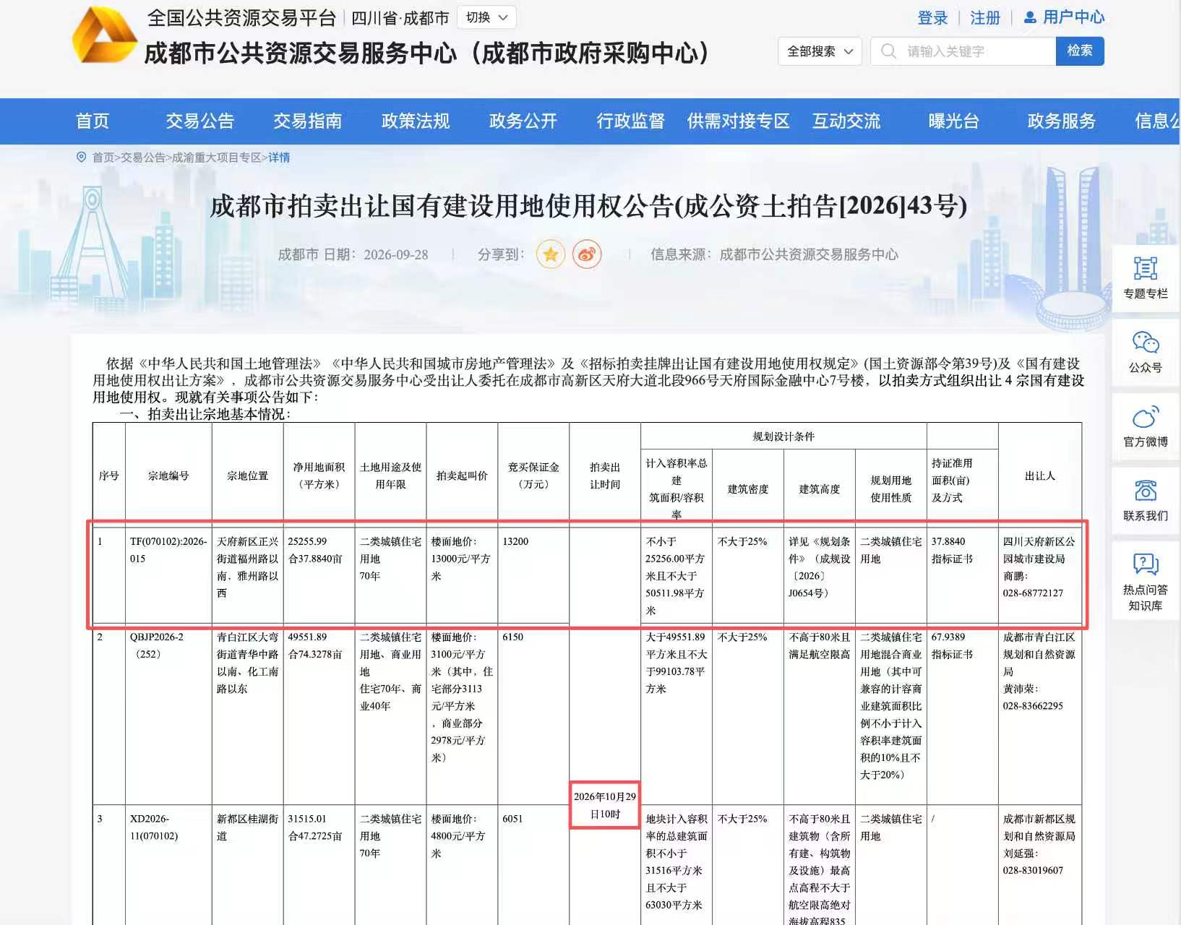Open 热点问答知识库 sidebar icon

1146,564
